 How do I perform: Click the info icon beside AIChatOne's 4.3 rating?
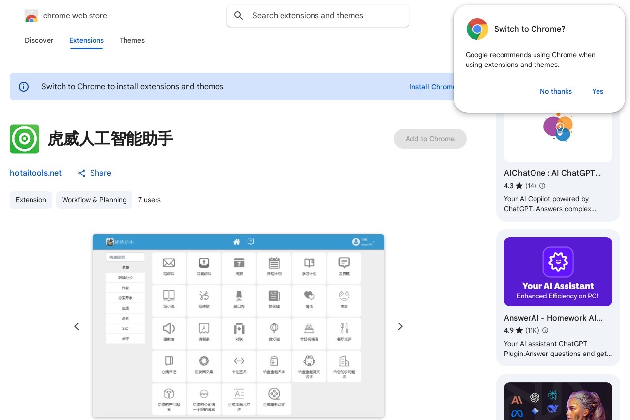[542, 186]
